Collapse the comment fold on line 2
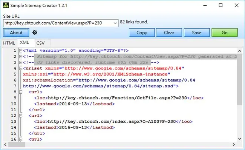The image size is (245, 150). pos(21,57)
